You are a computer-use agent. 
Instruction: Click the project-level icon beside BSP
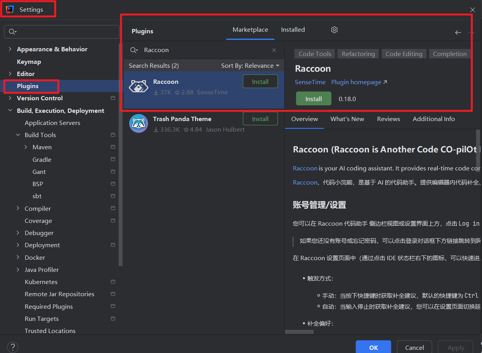click(113, 184)
